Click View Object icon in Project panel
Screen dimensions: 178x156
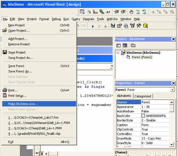pos(125,45)
